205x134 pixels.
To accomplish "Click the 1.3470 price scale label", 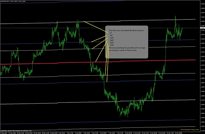I will [x=202, y=13].
